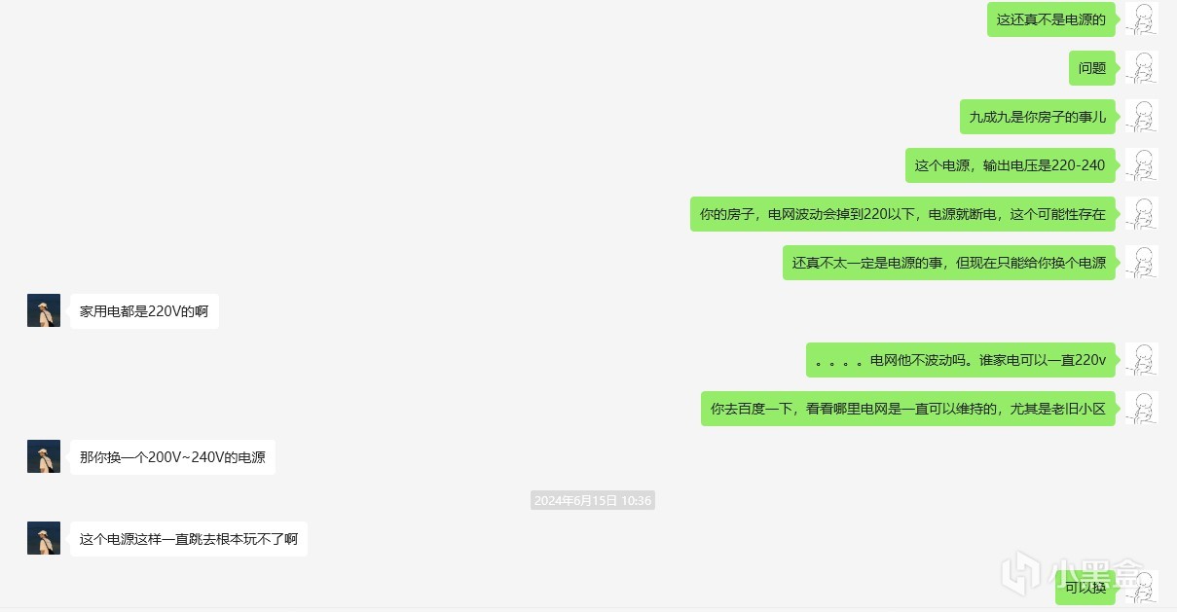Click contact avatar beside "家用电都是220V的啊"
Image resolution: width=1177 pixels, height=612 pixels.
tap(44, 311)
